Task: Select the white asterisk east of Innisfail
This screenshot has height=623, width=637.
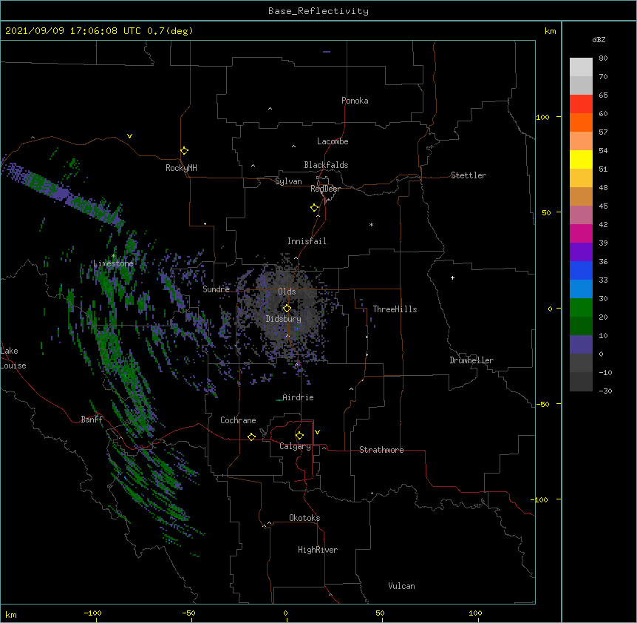Action: click(371, 224)
